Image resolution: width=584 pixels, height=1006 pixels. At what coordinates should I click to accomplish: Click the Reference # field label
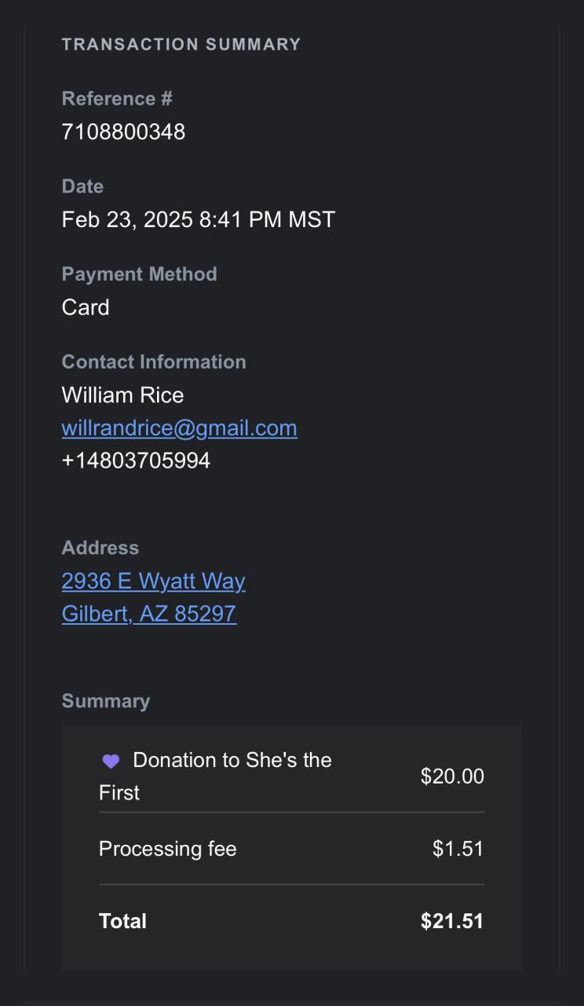tap(117, 98)
